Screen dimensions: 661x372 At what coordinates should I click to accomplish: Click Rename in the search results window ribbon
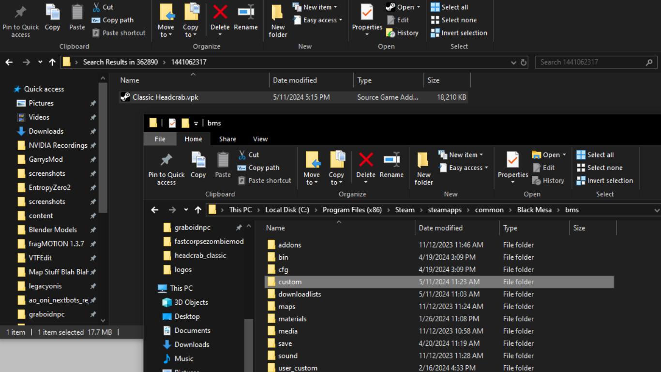click(246, 18)
